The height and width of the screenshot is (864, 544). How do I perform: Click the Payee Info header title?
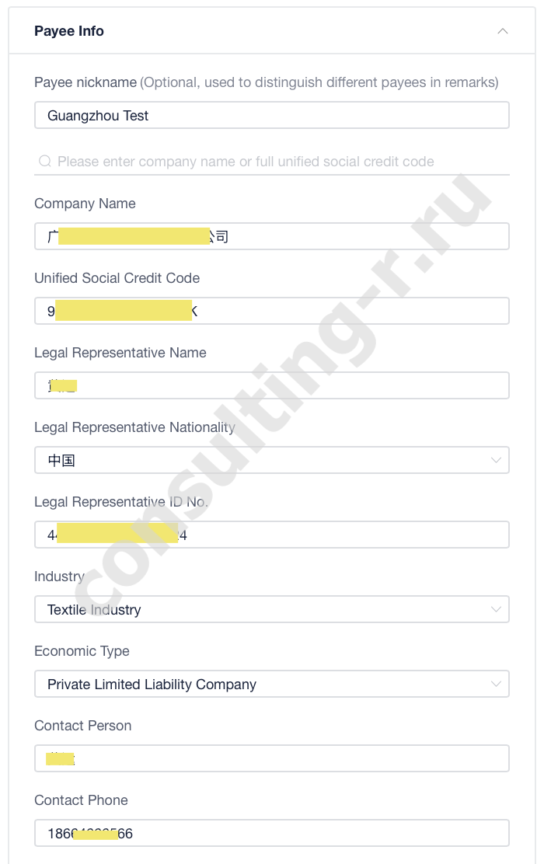69,31
